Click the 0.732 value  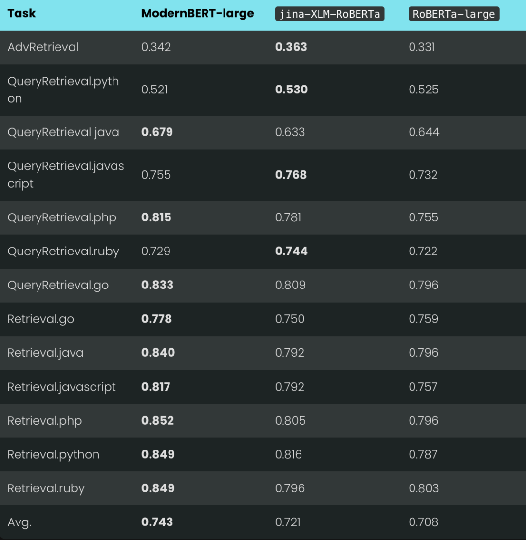point(423,175)
